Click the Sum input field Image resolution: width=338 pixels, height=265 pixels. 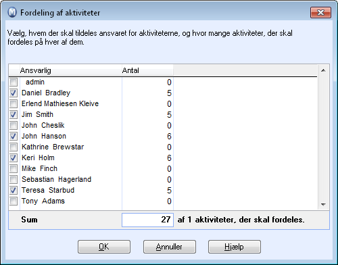(147, 220)
